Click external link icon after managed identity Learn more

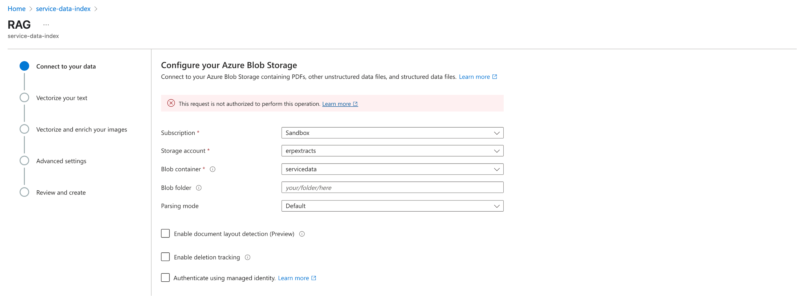coord(313,278)
